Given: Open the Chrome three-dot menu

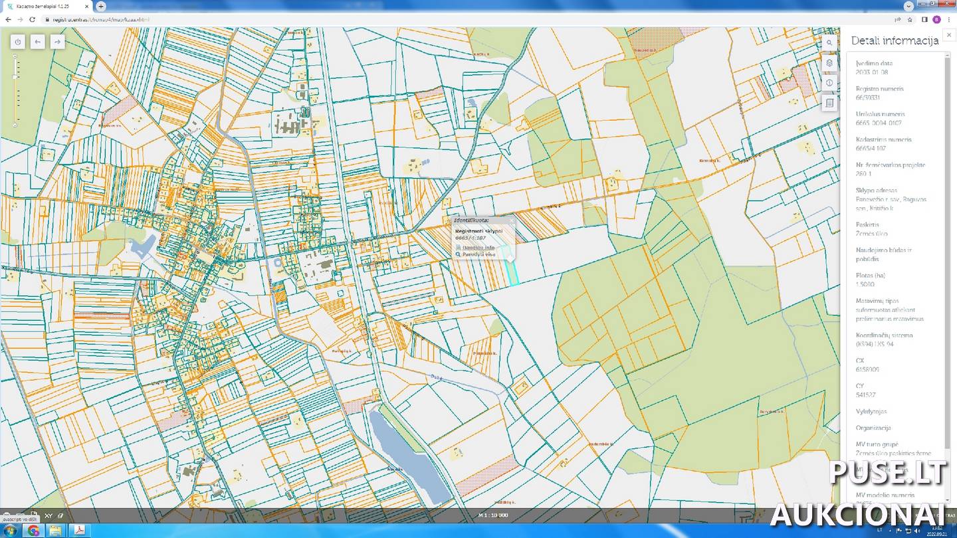Looking at the screenshot, I should pos(949,19).
